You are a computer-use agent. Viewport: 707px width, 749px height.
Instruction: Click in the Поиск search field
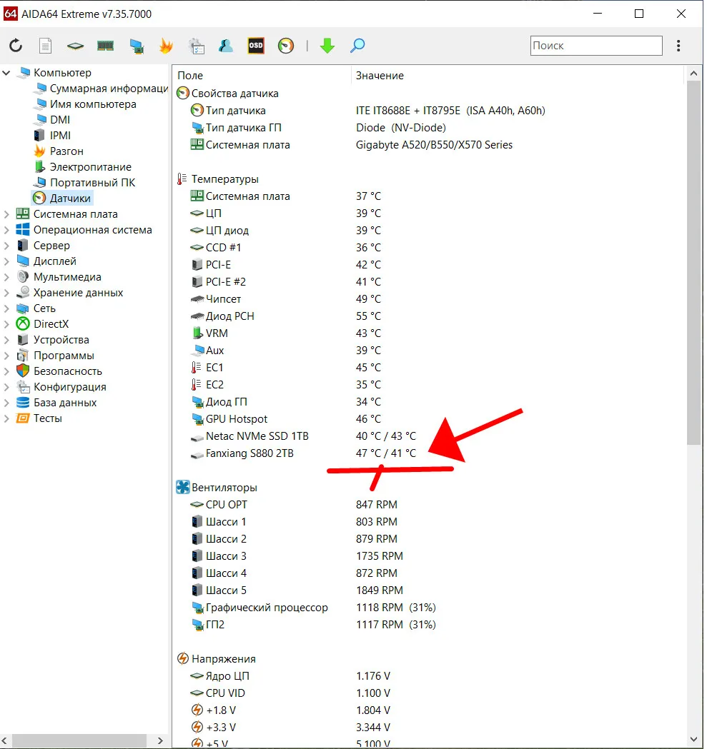click(x=596, y=46)
